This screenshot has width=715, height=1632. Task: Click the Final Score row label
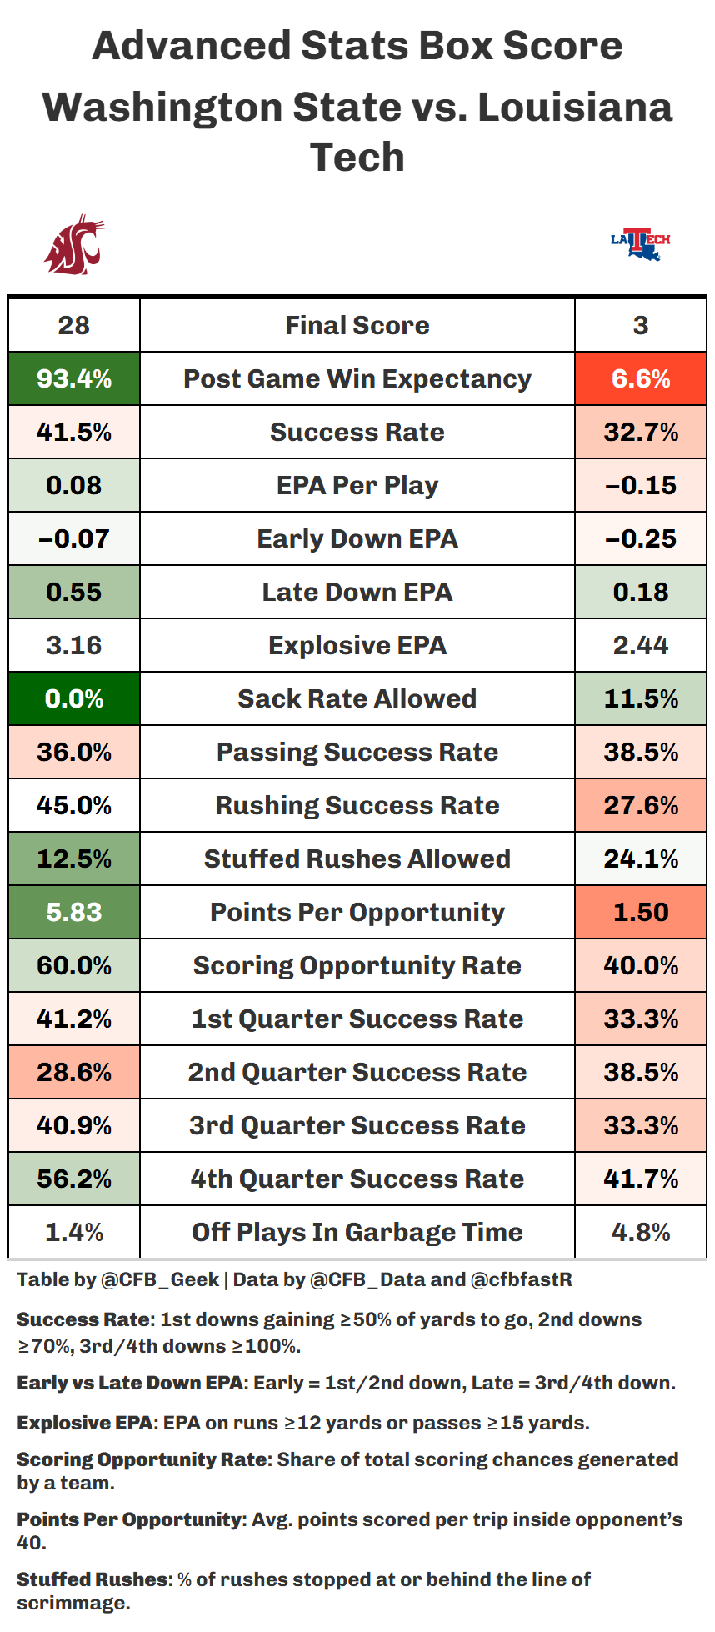tap(357, 325)
